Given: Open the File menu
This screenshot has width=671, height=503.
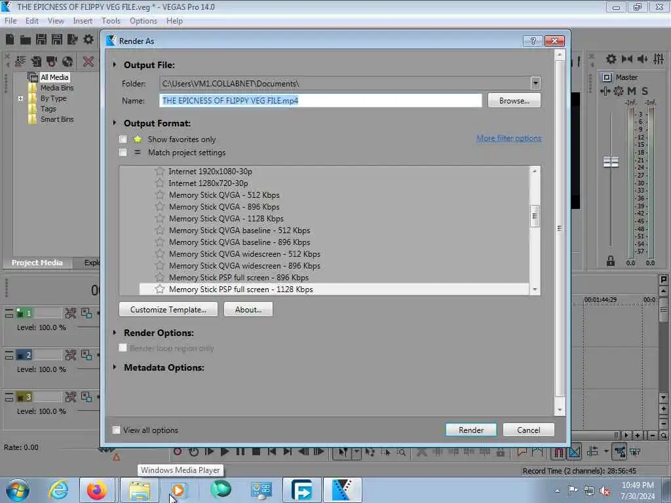Looking at the screenshot, I should click(10, 21).
